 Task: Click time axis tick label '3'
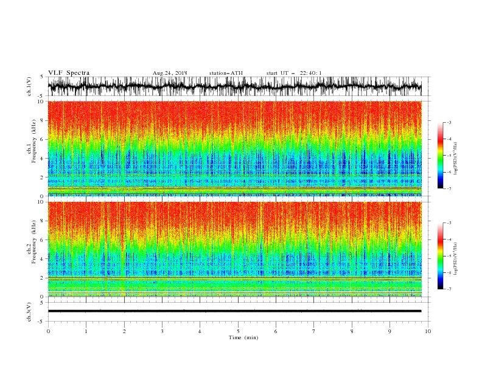(x=162, y=331)
